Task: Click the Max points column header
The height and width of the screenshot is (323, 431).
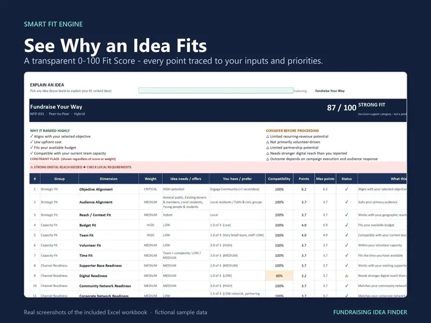Action: pyautogui.click(x=325, y=179)
